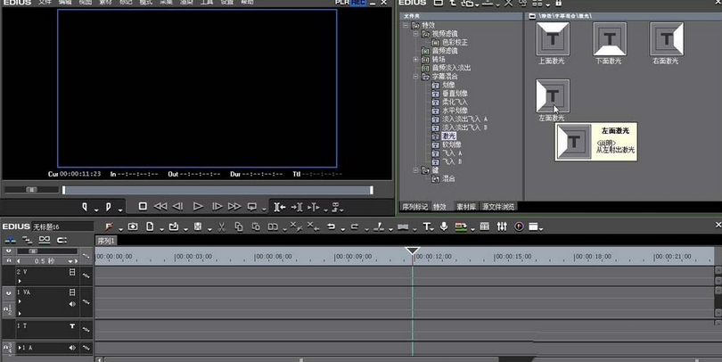Image resolution: width=722 pixels, height=362 pixels.
Task: Click the Play button in the preview window
Action: pyautogui.click(x=198, y=206)
